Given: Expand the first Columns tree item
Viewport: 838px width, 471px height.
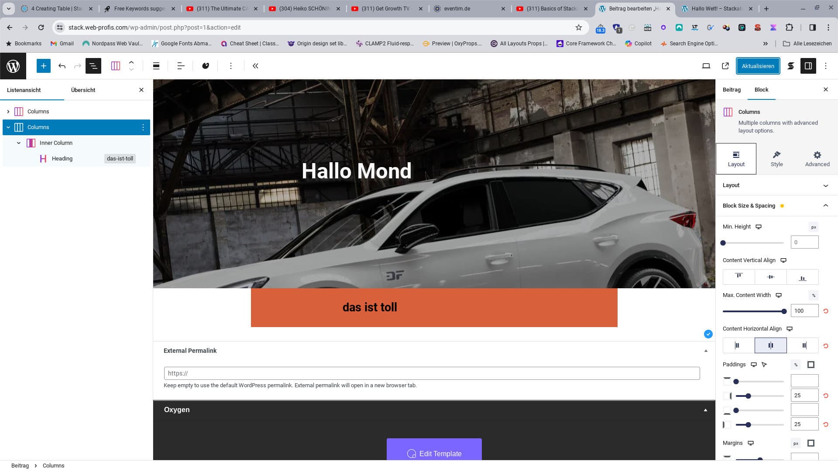Looking at the screenshot, I should point(8,112).
